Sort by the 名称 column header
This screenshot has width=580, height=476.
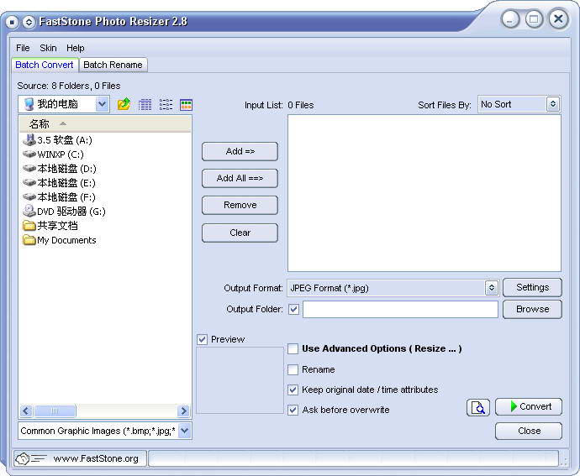(x=105, y=124)
